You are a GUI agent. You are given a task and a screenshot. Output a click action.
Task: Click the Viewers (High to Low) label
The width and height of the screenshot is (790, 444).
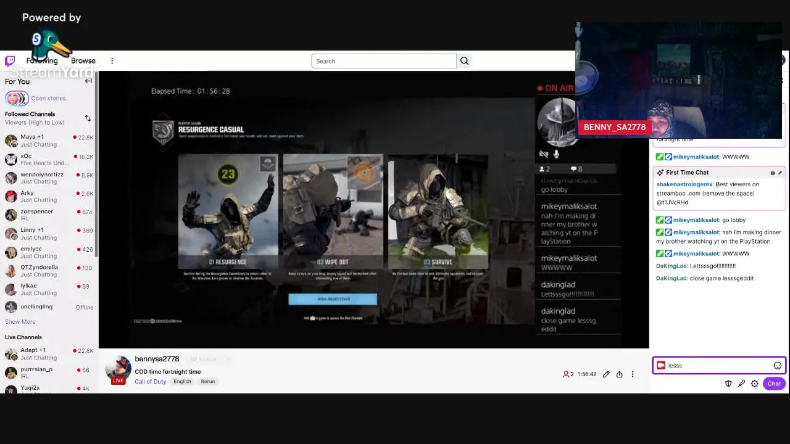pos(35,123)
